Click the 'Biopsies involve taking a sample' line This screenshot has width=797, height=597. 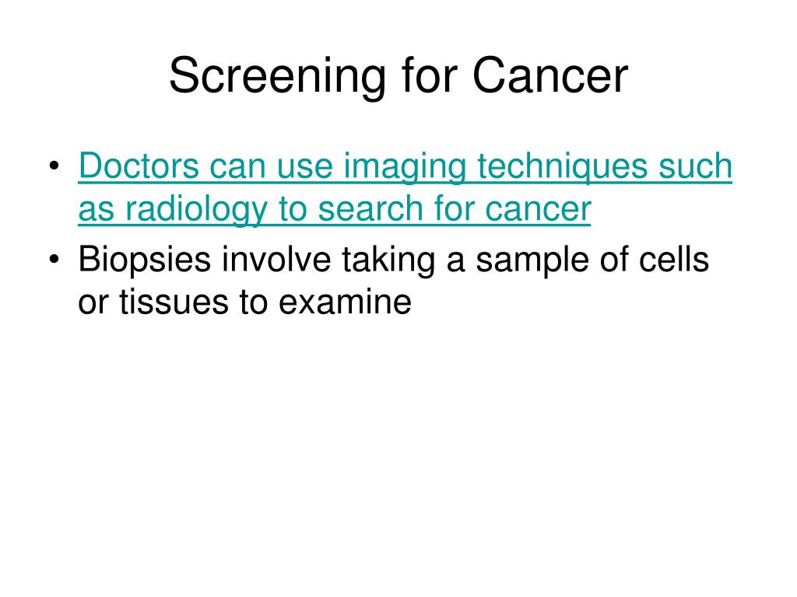tap(393, 260)
